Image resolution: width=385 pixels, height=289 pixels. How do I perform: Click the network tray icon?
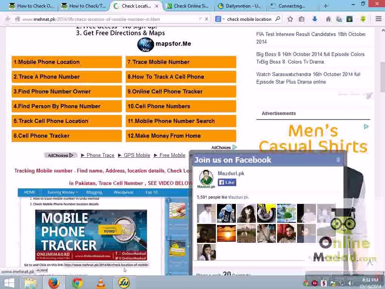click(342, 283)
